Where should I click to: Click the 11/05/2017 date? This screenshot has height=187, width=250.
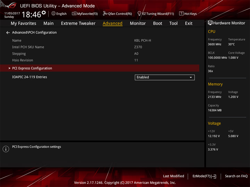[12, 14]
